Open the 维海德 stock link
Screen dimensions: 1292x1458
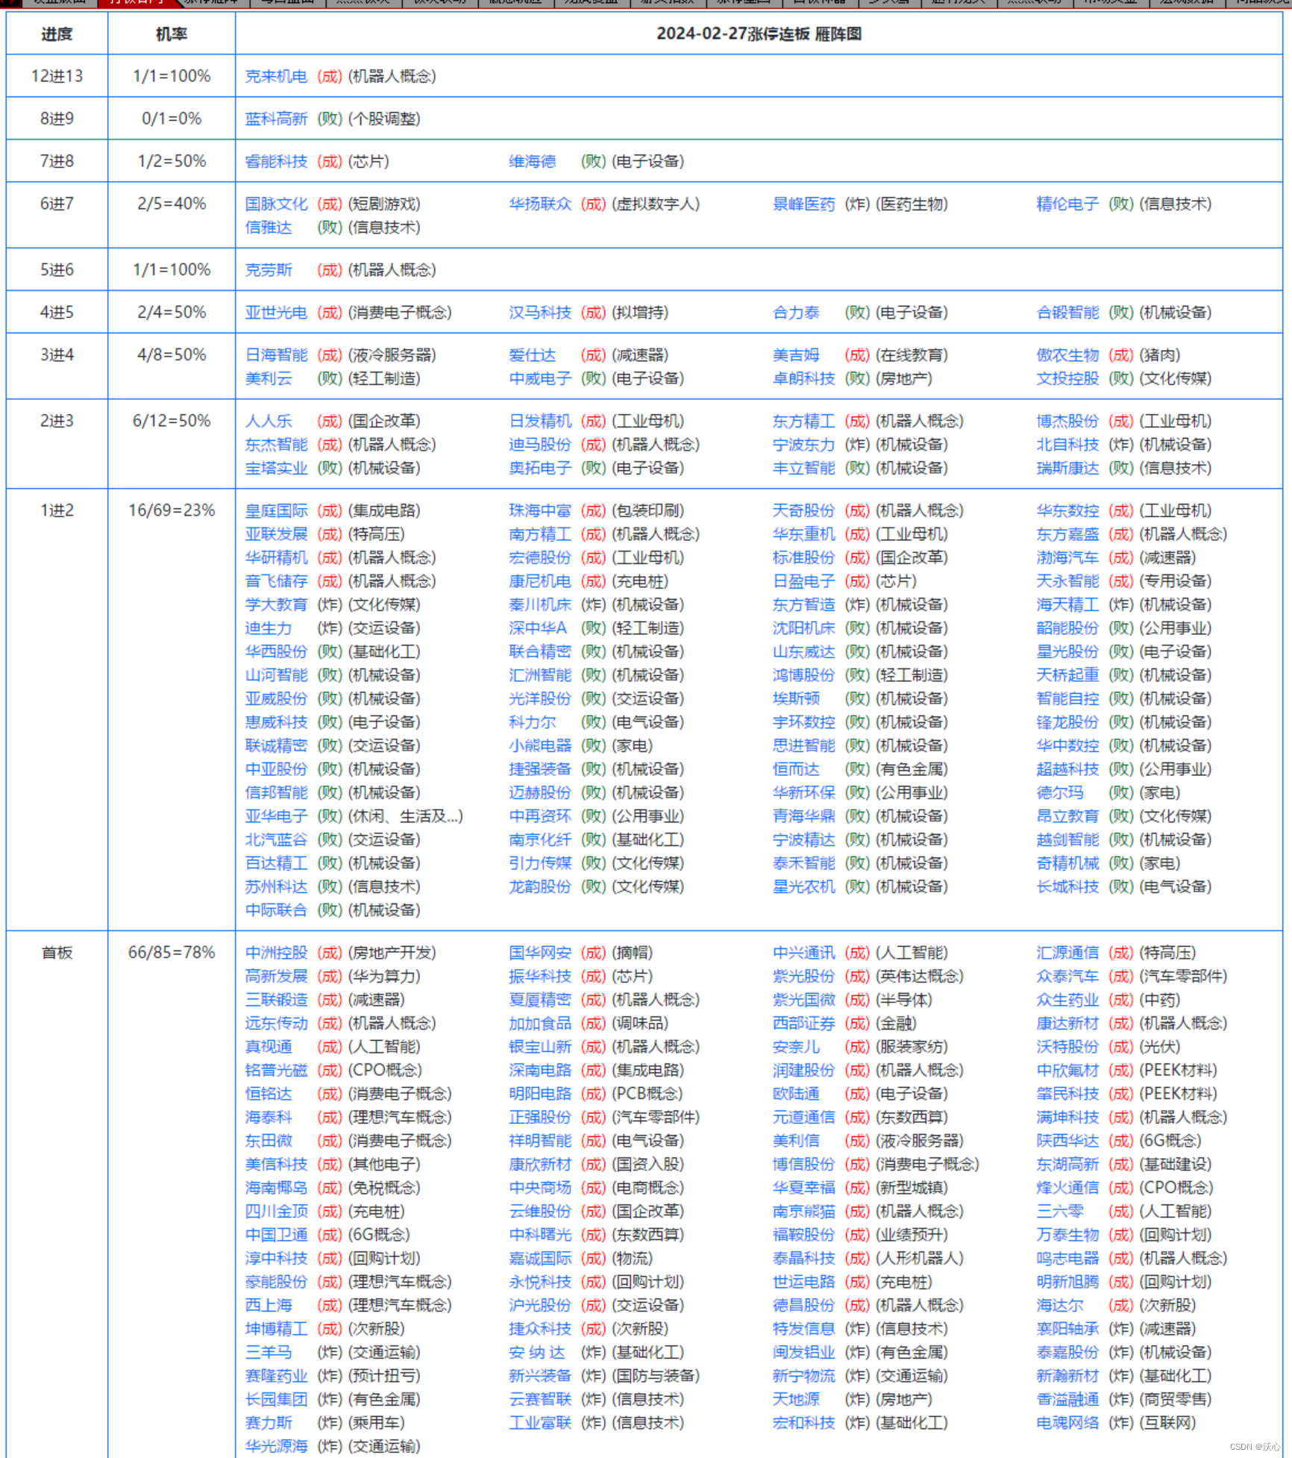coord(532,161)
